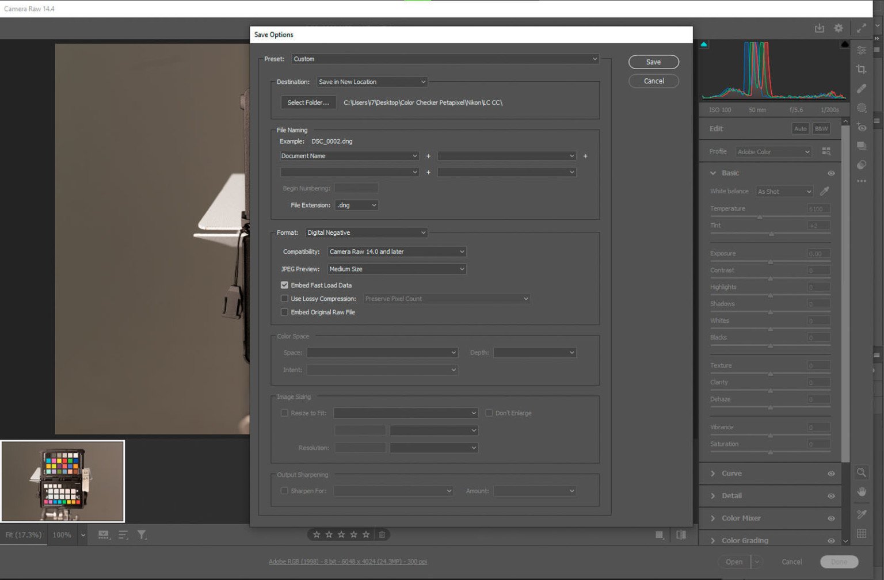
Task: Click the Select Folder button
Action: [308, 102]
